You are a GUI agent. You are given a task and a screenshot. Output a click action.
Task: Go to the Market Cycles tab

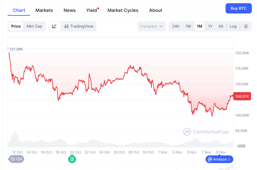tap(123, 10)
